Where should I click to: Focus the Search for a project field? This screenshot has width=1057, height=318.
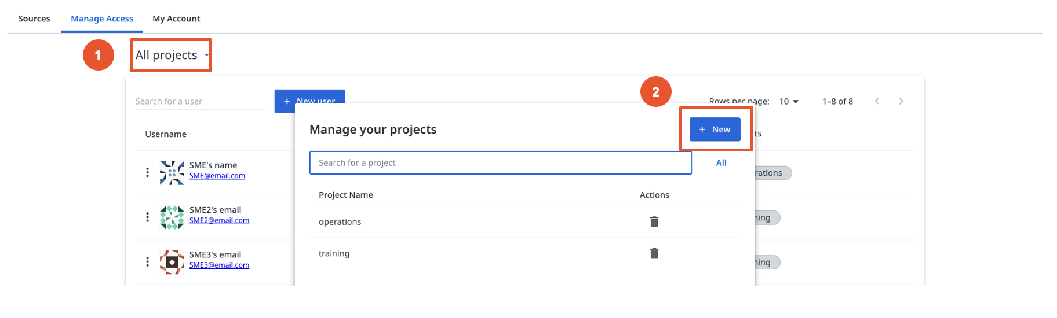[x=500, y=163]
